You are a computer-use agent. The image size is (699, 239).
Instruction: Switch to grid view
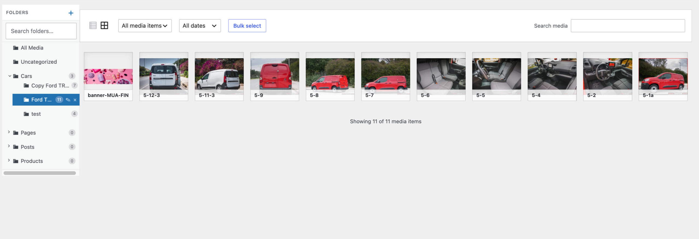[x=104, y=26]
